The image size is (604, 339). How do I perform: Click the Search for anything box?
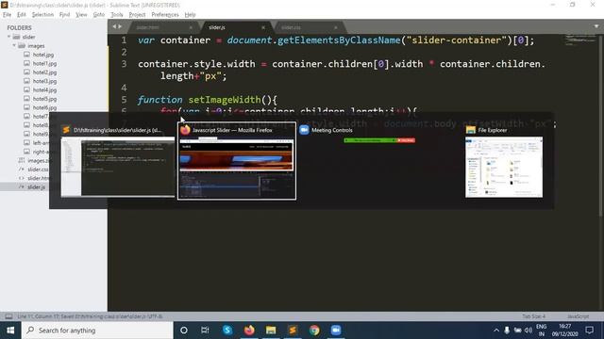97,331
